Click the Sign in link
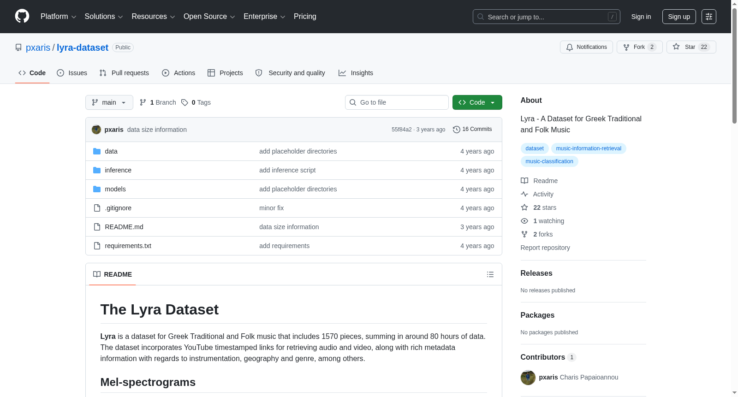 coord(641,17)
